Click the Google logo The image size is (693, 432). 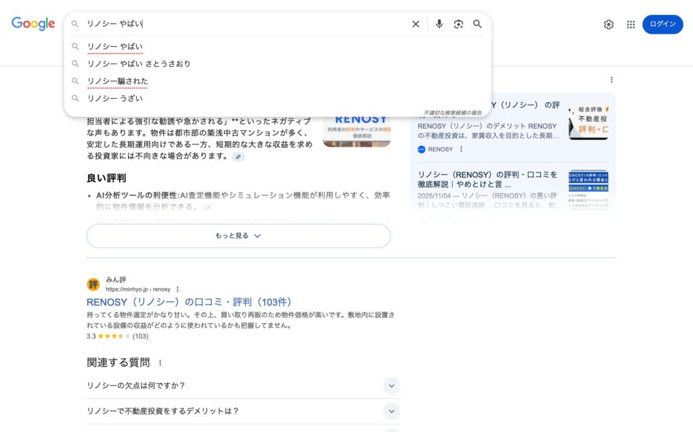(33, 24)
